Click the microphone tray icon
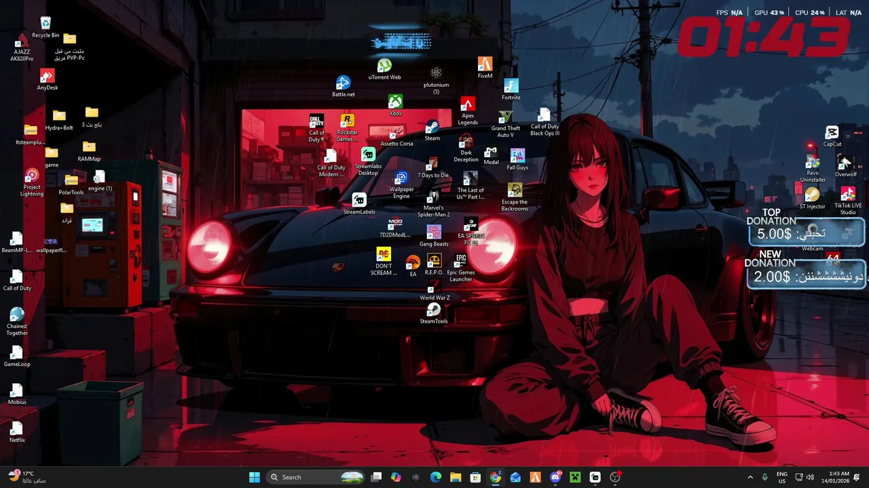 point(765,477)
